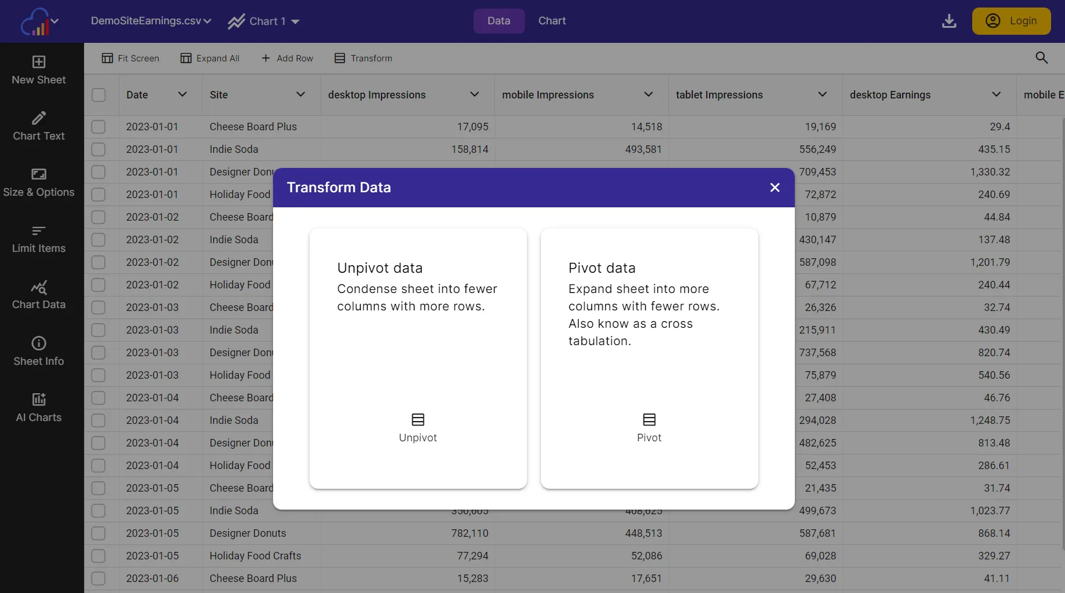View Sheet Info details
This screenshot has width=1065, height=593.
click(x=38, y=351)
